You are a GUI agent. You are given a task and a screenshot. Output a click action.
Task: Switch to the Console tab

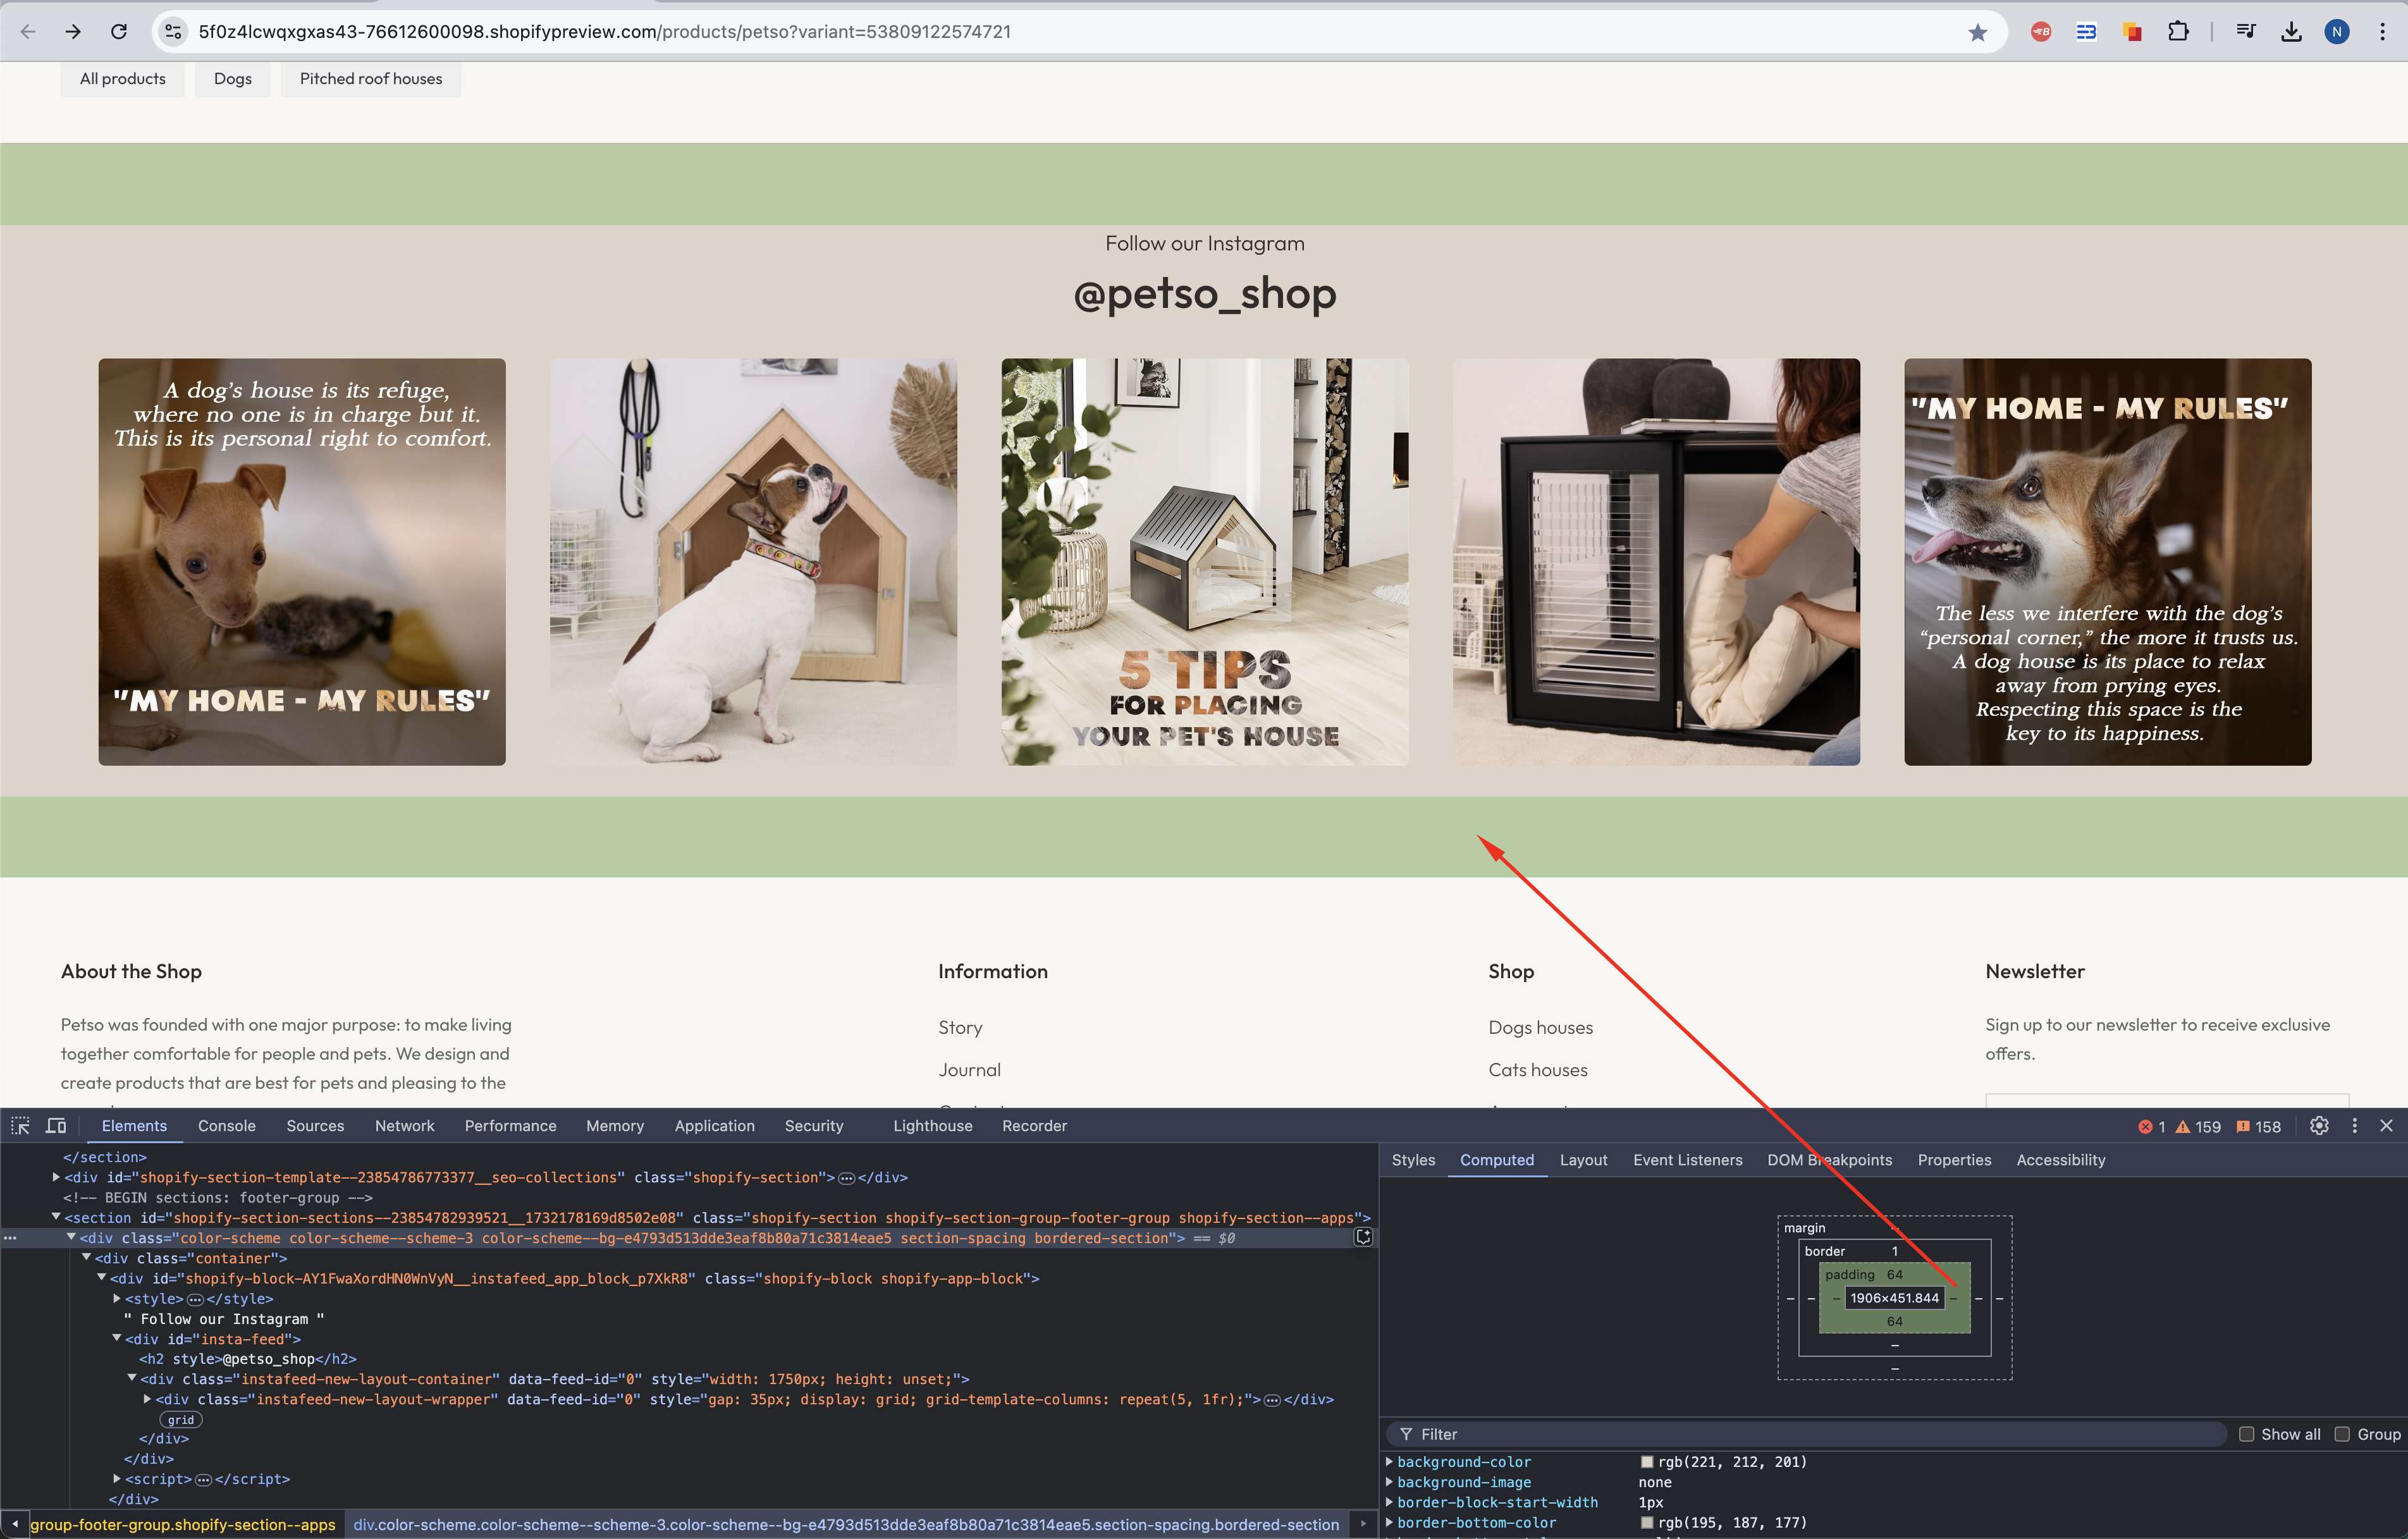pyautogui.click(x=226, y=1126)
